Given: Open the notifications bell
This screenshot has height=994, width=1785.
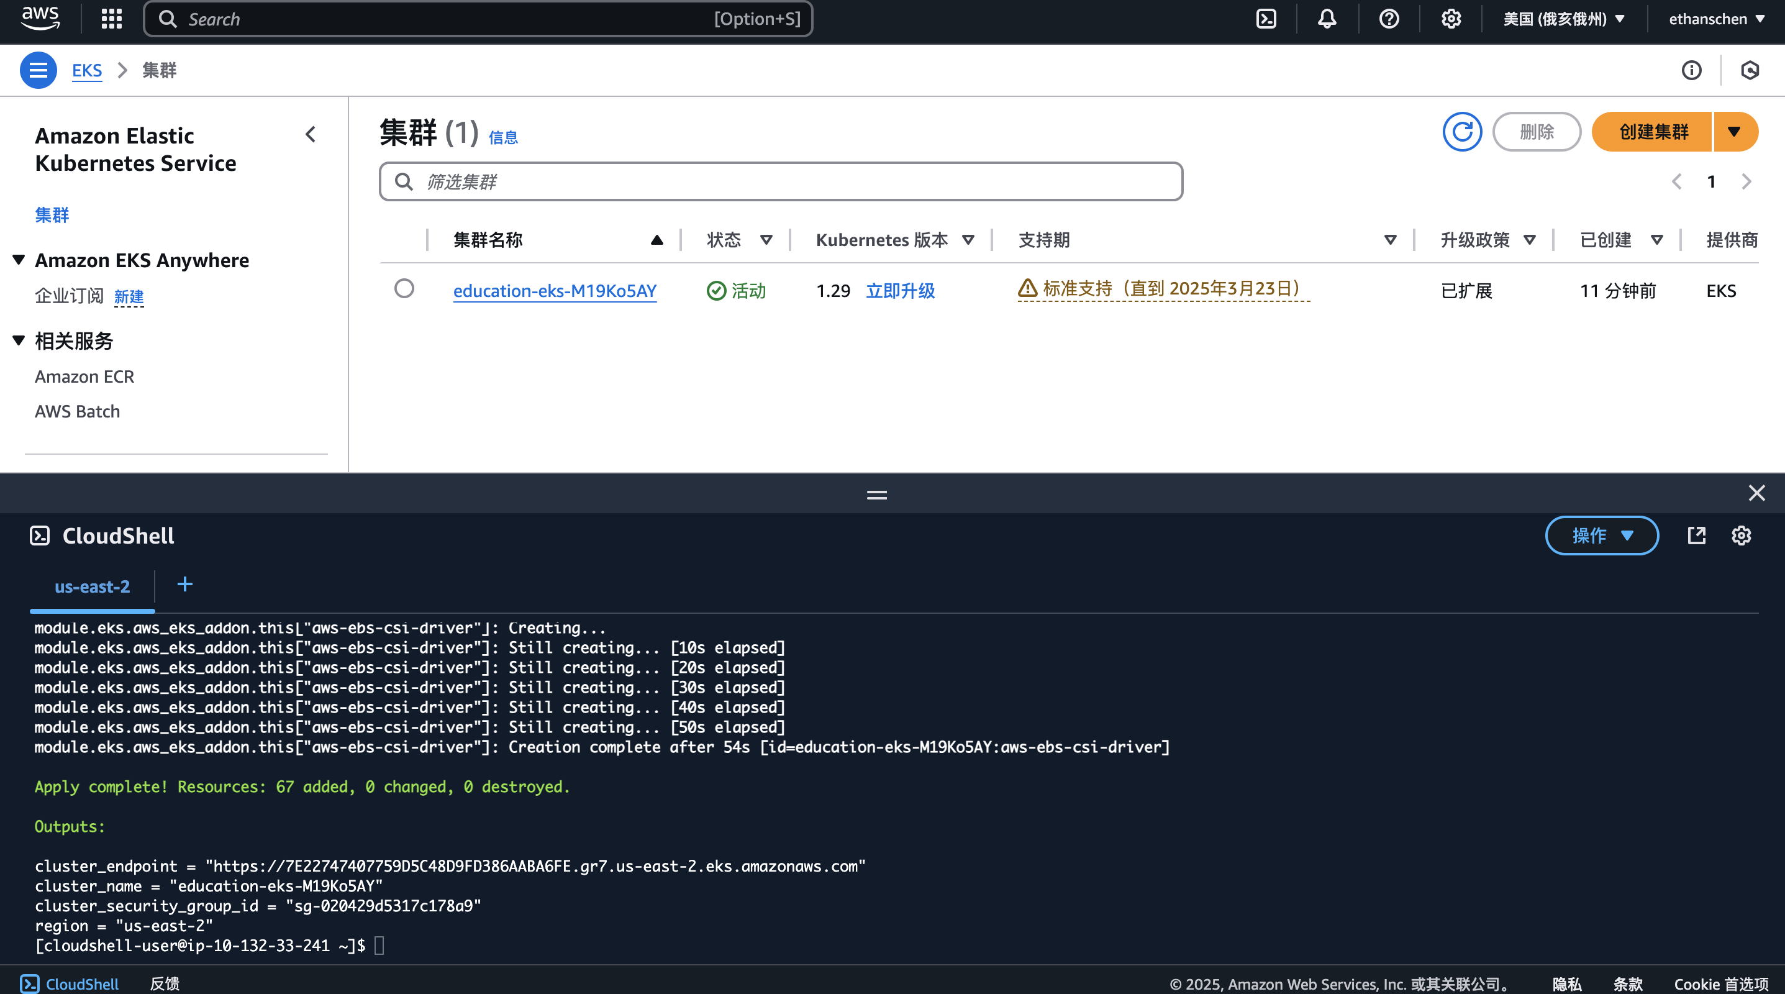Looking at the screenshot, I should 1327,19.
